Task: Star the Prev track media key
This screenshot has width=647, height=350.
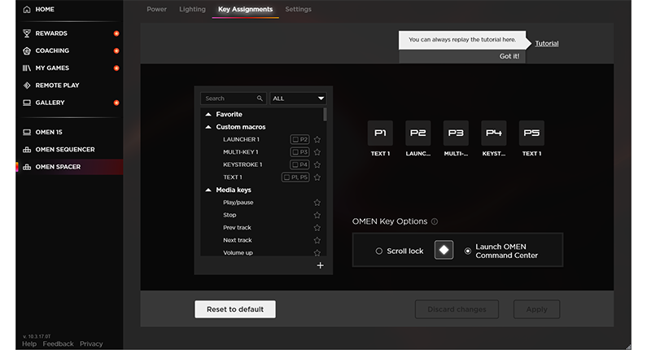Action: click(x=317, y=227)
